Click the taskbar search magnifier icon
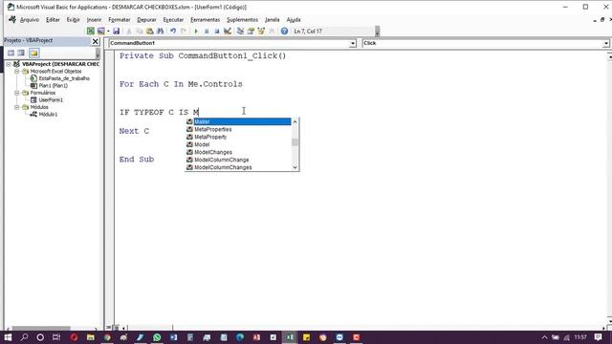612x344 pixels. click(24, 337)
